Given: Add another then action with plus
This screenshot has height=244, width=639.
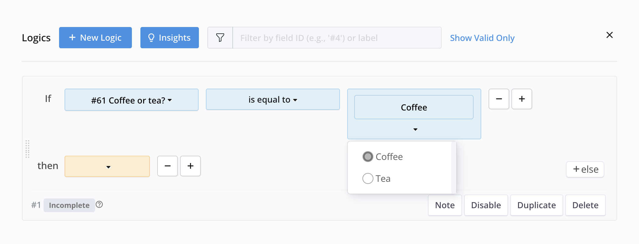Looking at the screenshot, I should (190, 166).
